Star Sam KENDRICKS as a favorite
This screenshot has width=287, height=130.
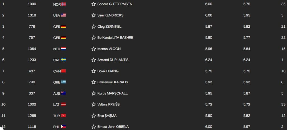coord(94,15)
